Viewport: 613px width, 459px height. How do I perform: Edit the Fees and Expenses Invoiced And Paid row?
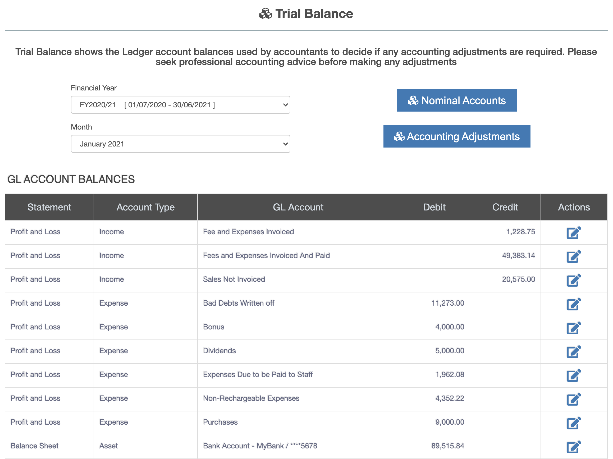(574, 256)
